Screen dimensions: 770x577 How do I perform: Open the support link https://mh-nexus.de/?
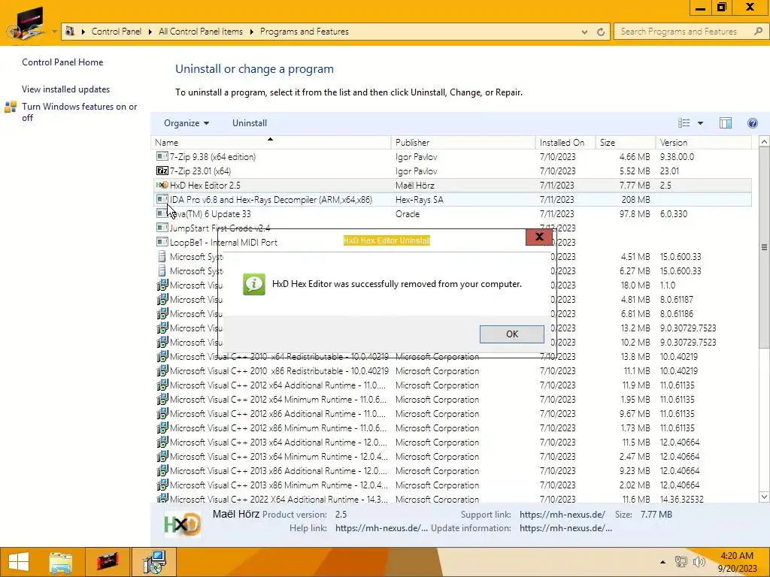[562, 515]
